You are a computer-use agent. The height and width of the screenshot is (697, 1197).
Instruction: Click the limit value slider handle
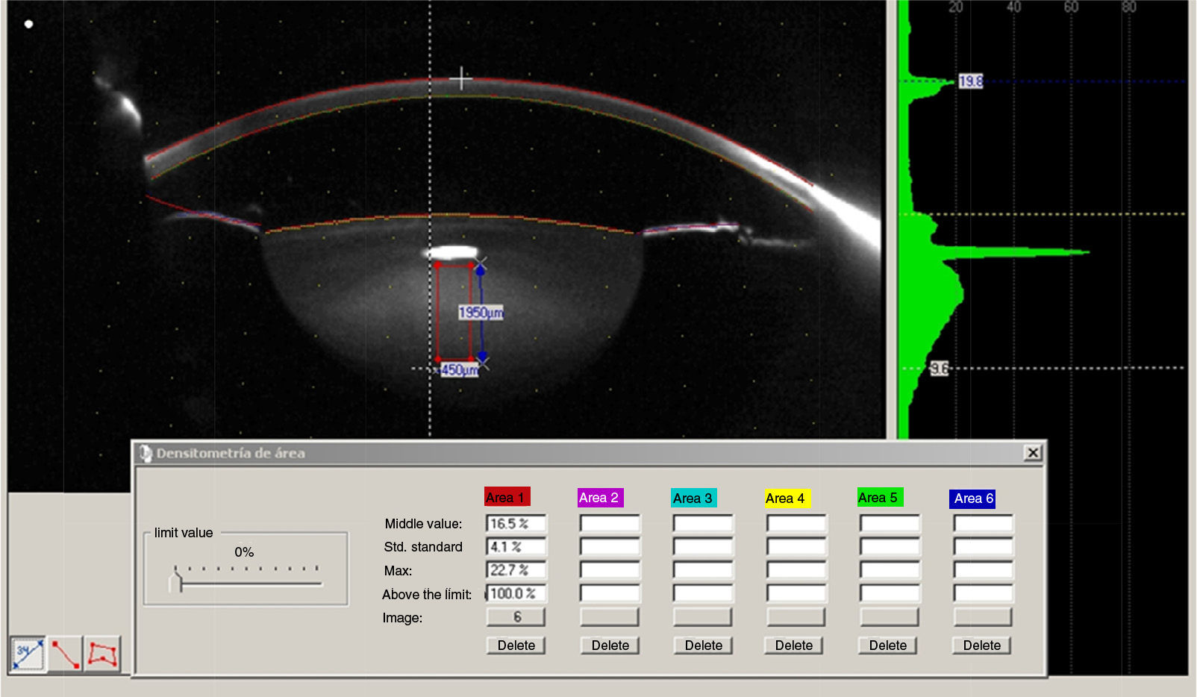[176, 580]
